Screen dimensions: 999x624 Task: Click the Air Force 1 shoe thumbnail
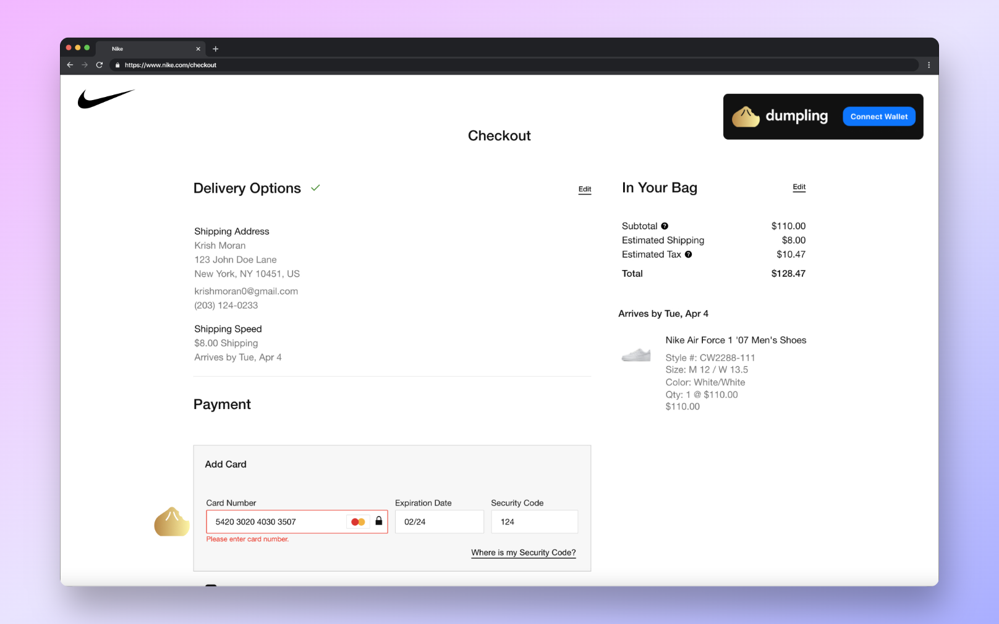636,355
